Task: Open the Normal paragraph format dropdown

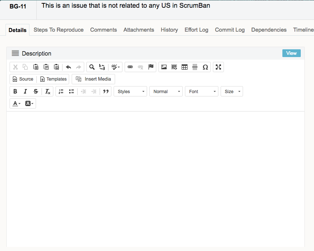Action: [x=166, y=91]
